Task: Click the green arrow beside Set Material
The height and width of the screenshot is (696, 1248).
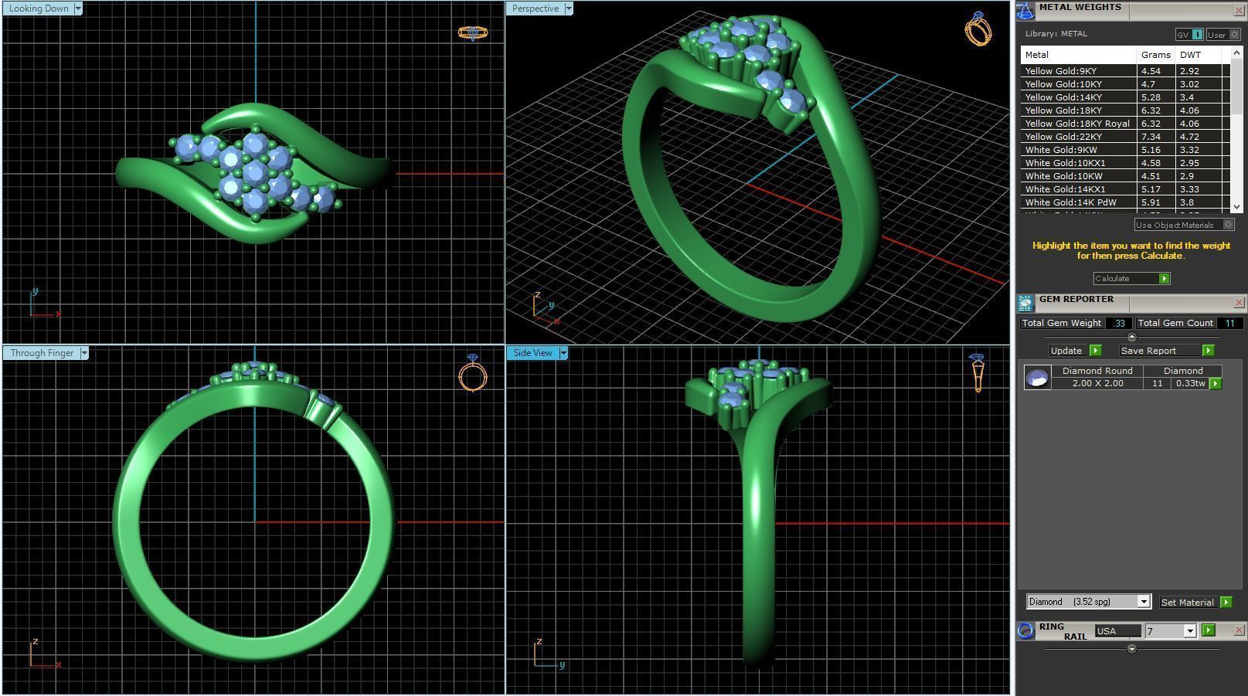Action: pos(1226,602)
